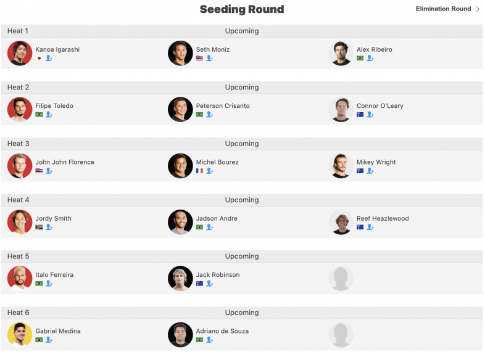Open Italo Ferreira's profile photo
Viewport: 485px width, 352px height.
(x=20, y=278)
